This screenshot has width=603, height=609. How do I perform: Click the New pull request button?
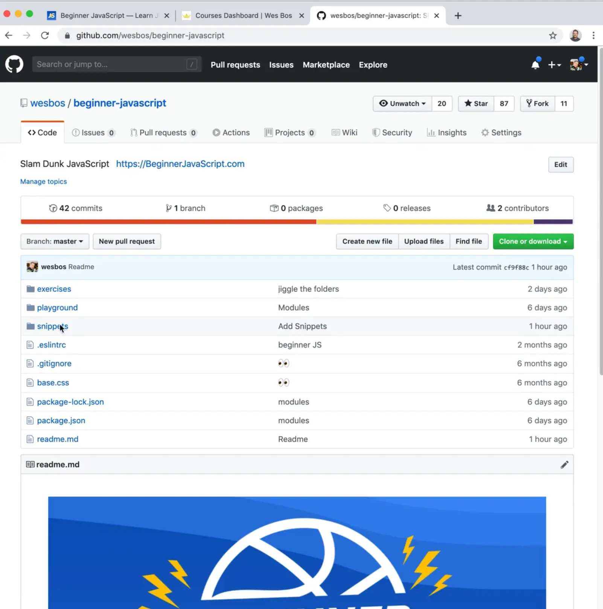click(x=127, y=241)
